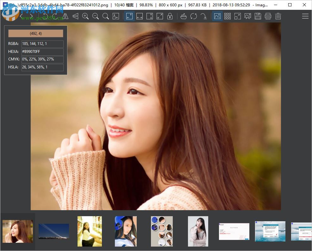Start the slideshow mode
The width and height of the screenshot is (312, 251).
248,16
